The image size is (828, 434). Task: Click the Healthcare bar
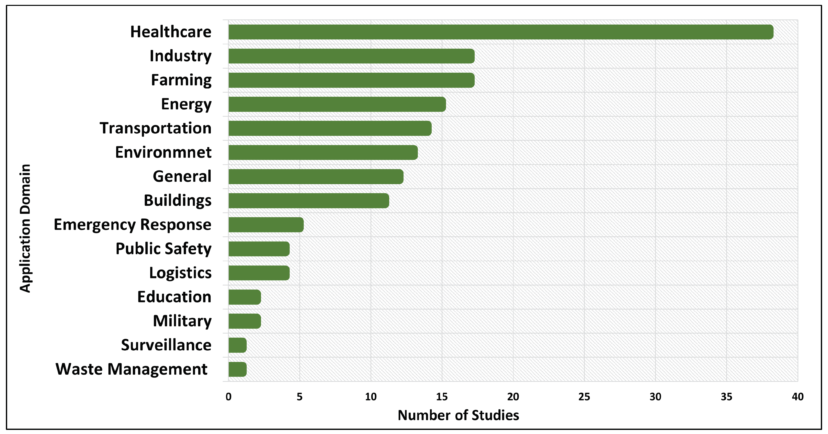pos(501,32)
